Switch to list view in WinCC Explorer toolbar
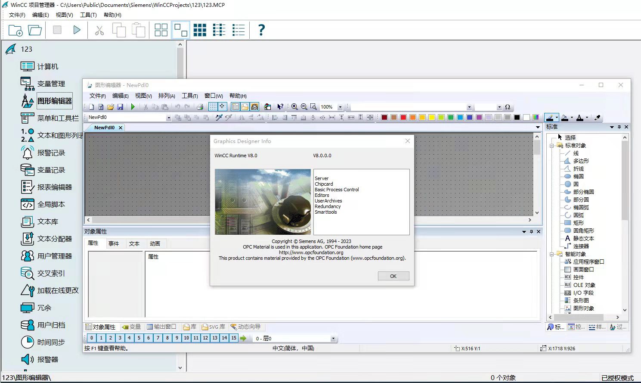The width and height of the screenshot is (641, 383). click(x=219, y=30)
